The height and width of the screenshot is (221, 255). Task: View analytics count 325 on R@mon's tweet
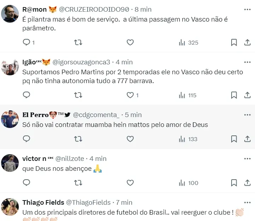(x=188, y=42)
